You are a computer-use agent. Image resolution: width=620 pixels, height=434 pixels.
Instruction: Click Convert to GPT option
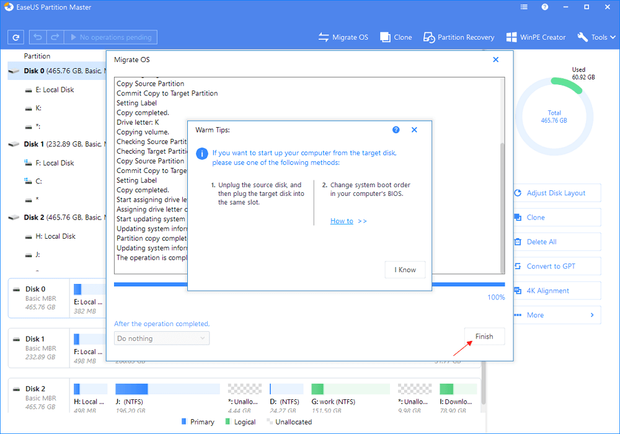[x=557, y=267]
